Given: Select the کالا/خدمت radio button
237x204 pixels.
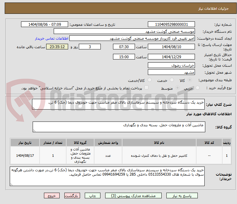Looking at the screenshot, I should point(149,80).
